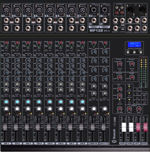Viewport: 150px width, 152px height.
Task: Click the SUB1 OUT jack
Action: pos(144,20)
